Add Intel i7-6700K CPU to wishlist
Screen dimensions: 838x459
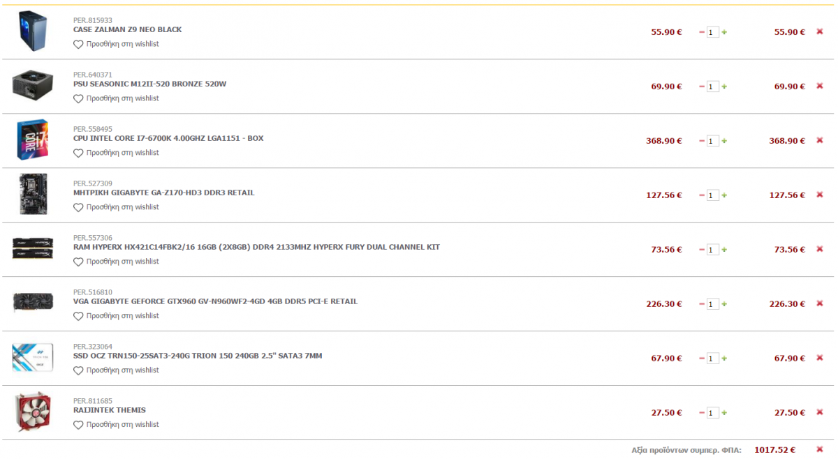pos(116,153)
